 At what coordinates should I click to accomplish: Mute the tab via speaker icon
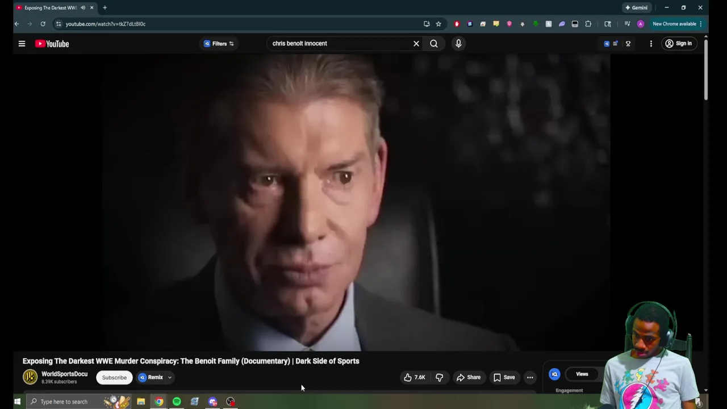83,7
